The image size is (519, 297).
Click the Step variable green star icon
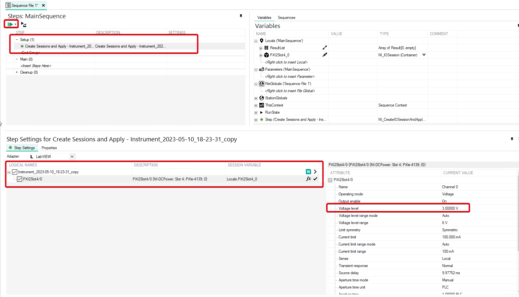(262, 120)
